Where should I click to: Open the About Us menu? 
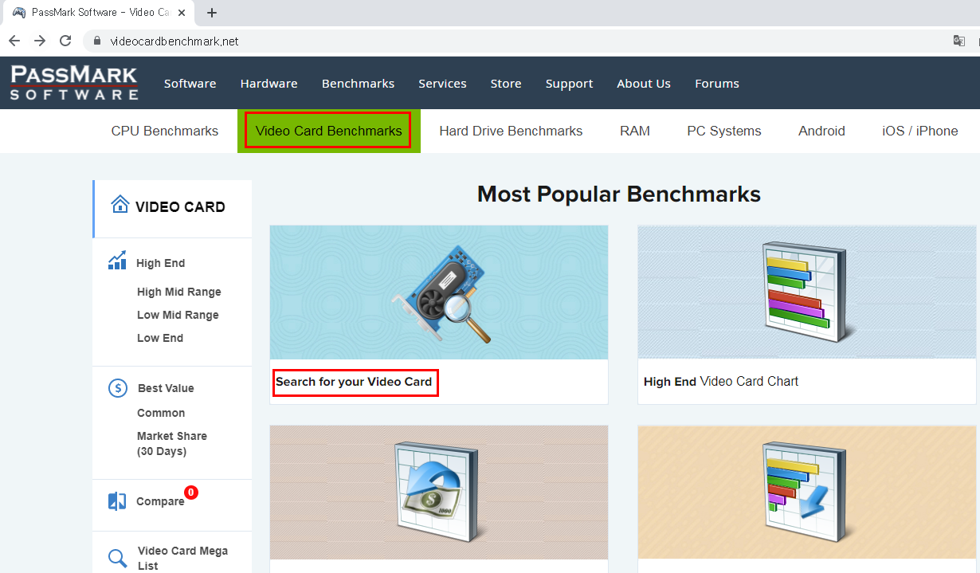[644, 84]
